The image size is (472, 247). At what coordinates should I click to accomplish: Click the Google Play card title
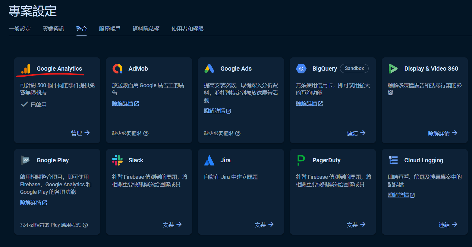pos(53,160)
